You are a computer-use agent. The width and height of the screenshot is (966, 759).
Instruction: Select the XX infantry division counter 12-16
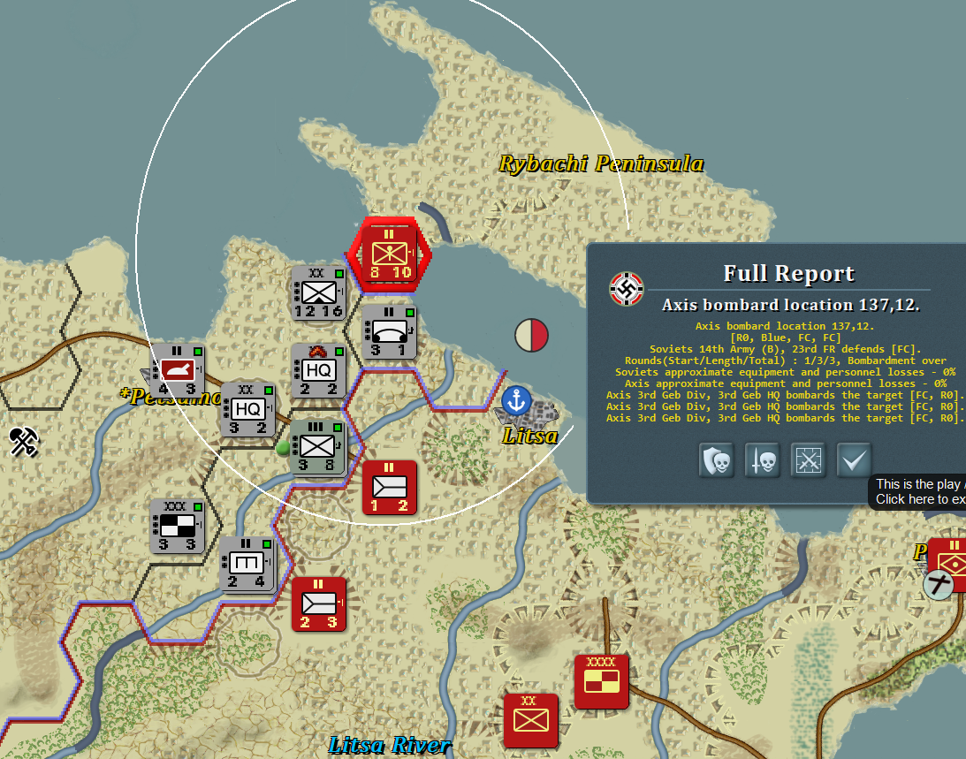318,293
